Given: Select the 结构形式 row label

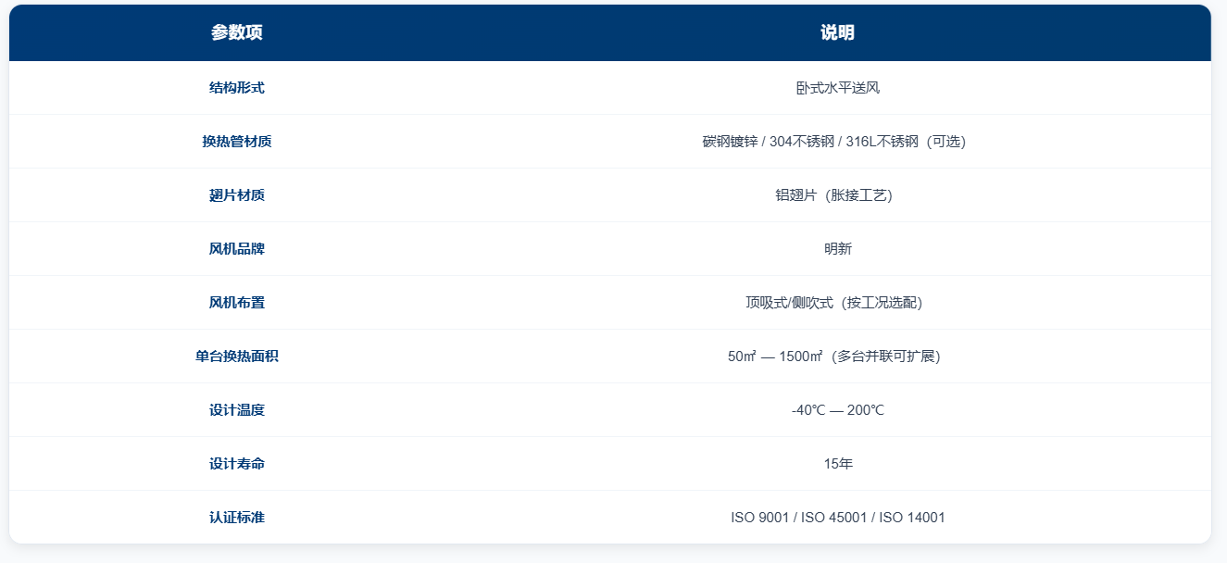Looking at the screenshot, I should [237, 88].
